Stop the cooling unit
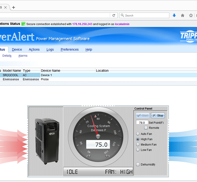This screenshot has width=197, height=182. [158, 116]
